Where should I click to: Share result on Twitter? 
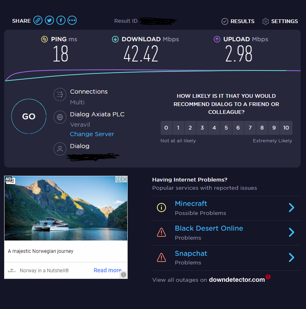(x=49, y=20)
